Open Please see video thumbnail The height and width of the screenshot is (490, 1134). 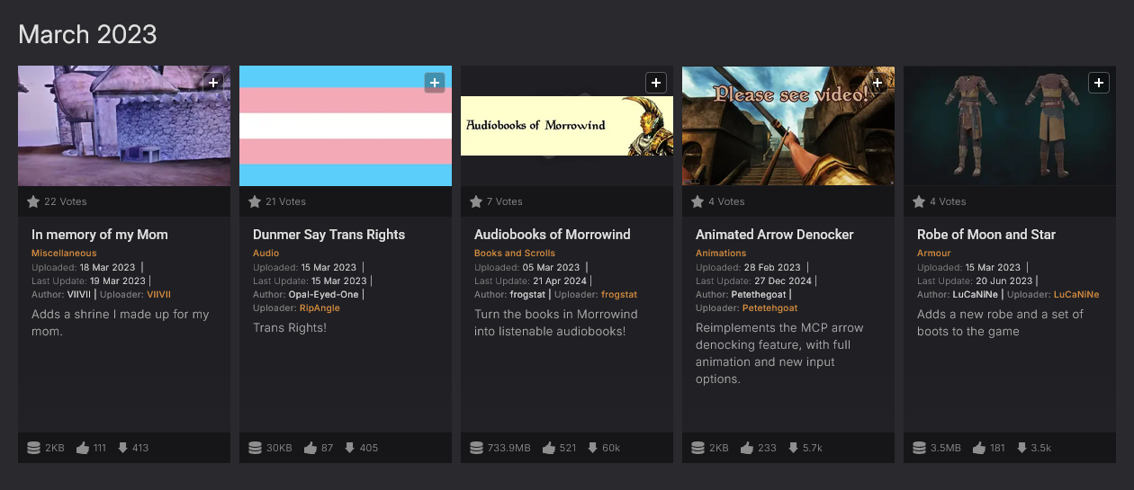[788, 126]
